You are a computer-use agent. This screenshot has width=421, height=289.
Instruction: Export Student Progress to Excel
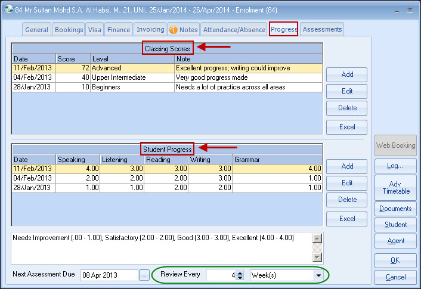347,219
